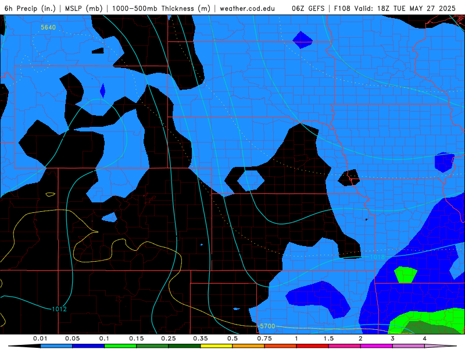Click the '06Z GEFS' model label
Screen dimensions: 465x349
pyautogui.click(x=308, y=8)
